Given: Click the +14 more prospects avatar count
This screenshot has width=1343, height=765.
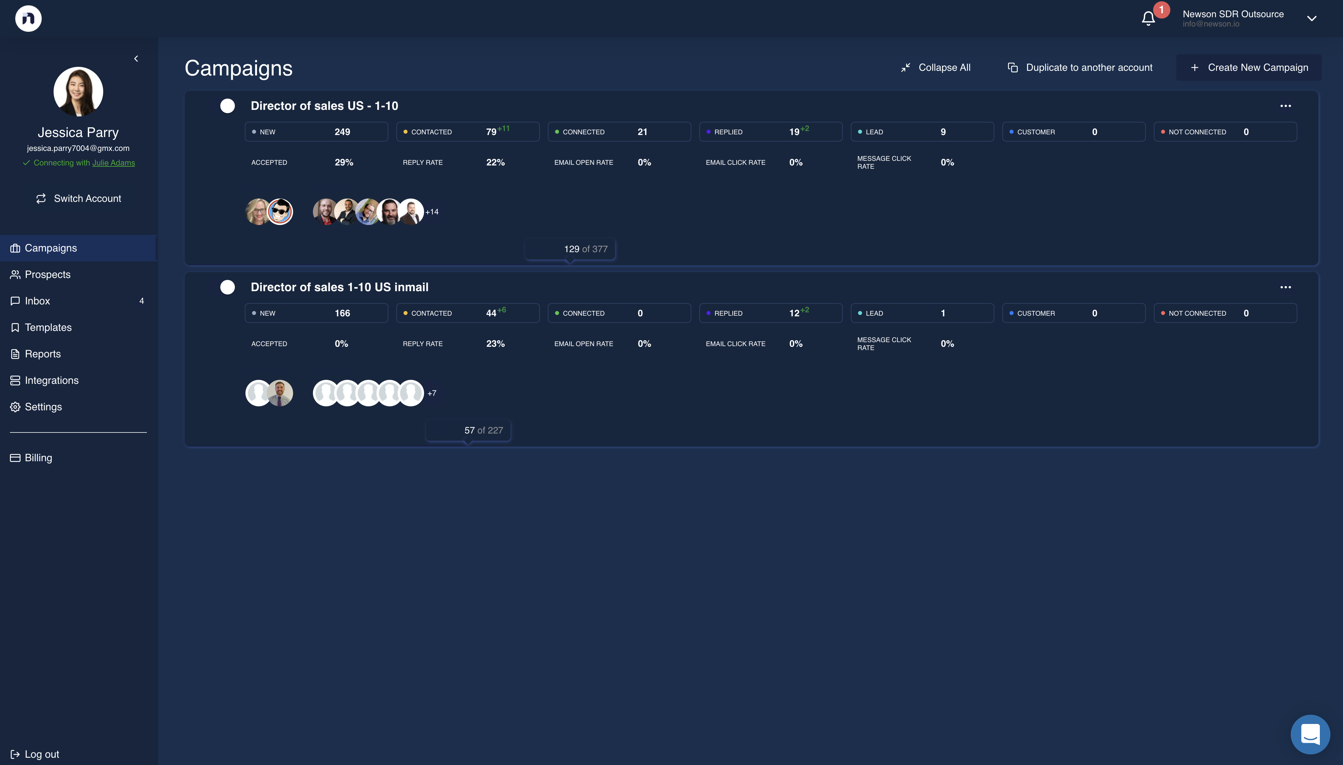Looking at the screenshot, I should click(x=432, y=212).
